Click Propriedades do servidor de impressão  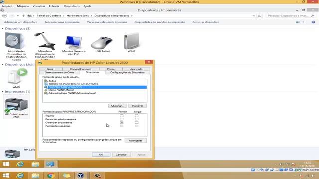coord(159,22)
